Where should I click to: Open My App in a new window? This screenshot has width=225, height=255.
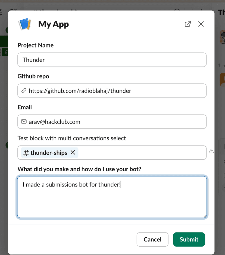(187, 24)
